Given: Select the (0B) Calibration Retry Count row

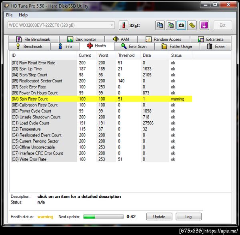Looking at the screenshot, I should (102, 105).
